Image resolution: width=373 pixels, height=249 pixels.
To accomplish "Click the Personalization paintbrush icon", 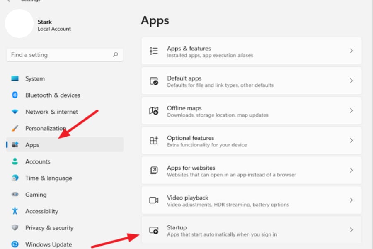I will 15,128.
